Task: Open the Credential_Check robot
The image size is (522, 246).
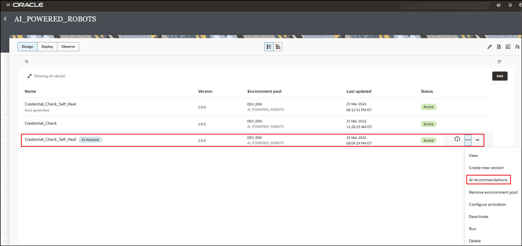Action: point(41,123)
